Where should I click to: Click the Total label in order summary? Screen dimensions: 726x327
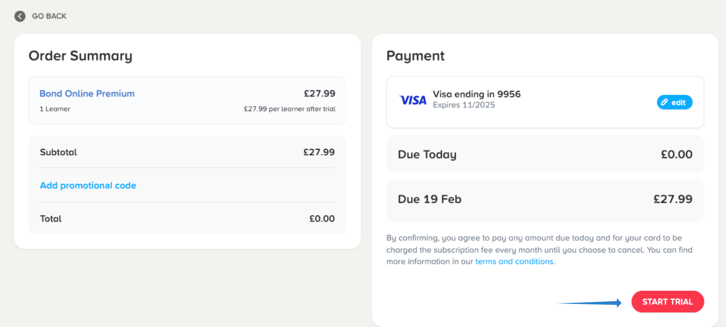point(51,218)
